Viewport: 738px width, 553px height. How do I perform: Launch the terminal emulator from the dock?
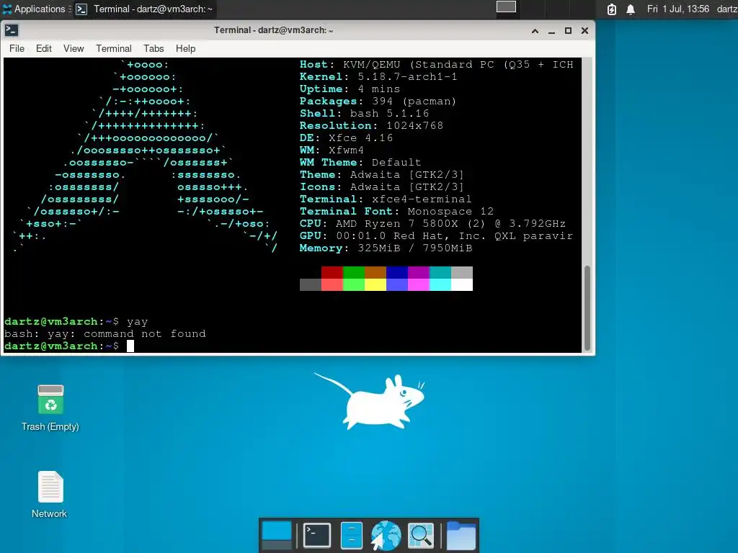[x=317, y=535]
